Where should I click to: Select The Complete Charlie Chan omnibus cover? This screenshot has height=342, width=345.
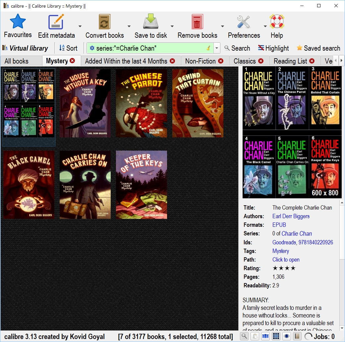(x=29, y=103)
